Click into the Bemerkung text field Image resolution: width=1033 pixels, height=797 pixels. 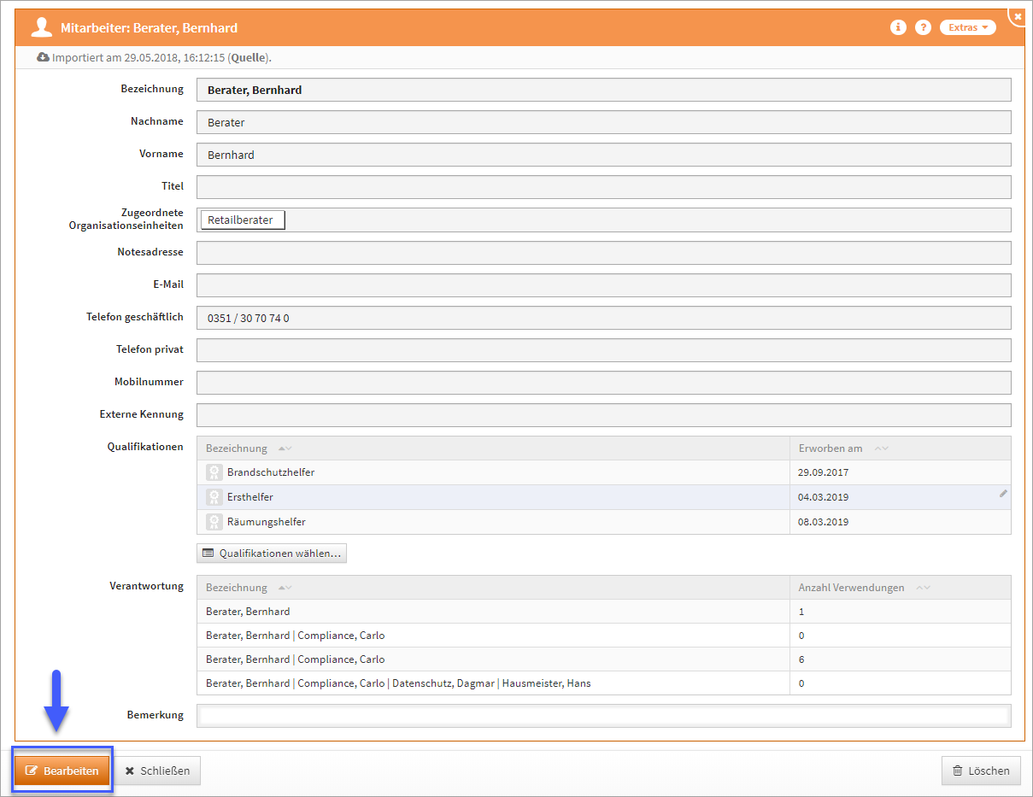(603, 715)
